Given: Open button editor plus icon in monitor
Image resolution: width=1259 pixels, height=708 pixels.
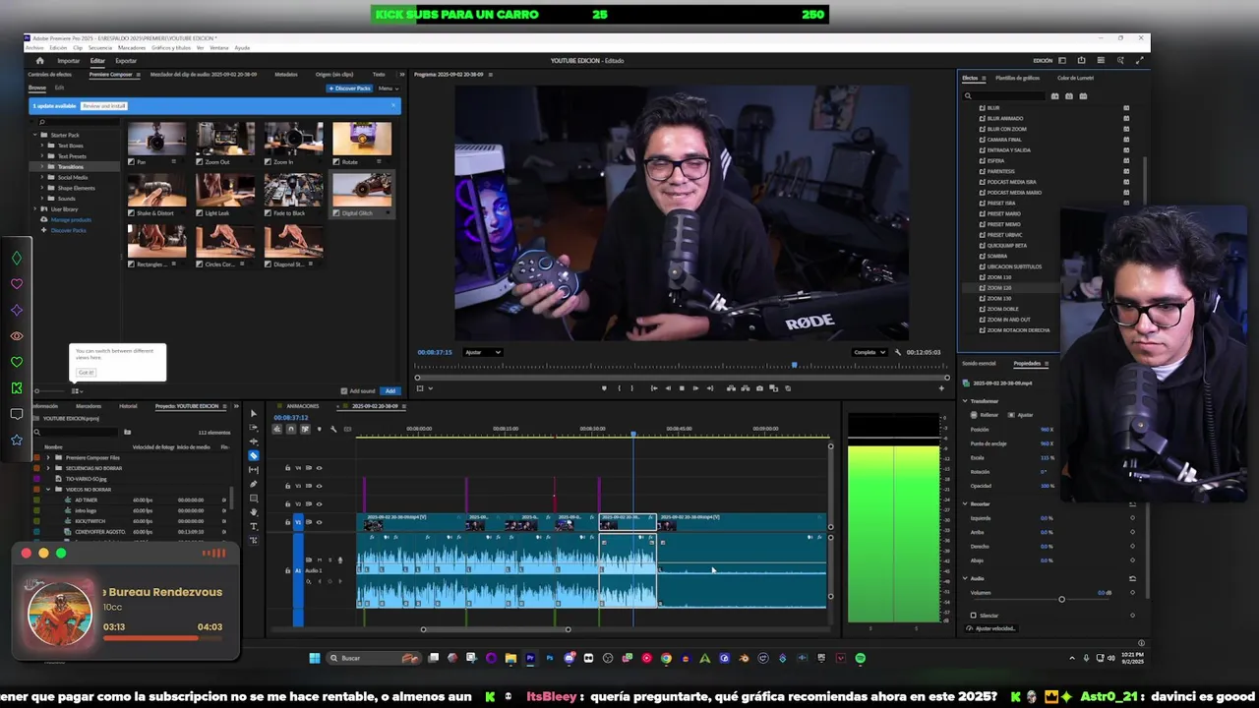Looking at the screenshot, I should [941, 388].
